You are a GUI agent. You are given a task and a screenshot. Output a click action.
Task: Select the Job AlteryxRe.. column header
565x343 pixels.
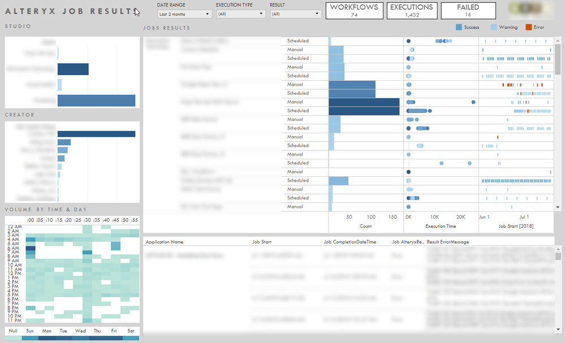408,242
